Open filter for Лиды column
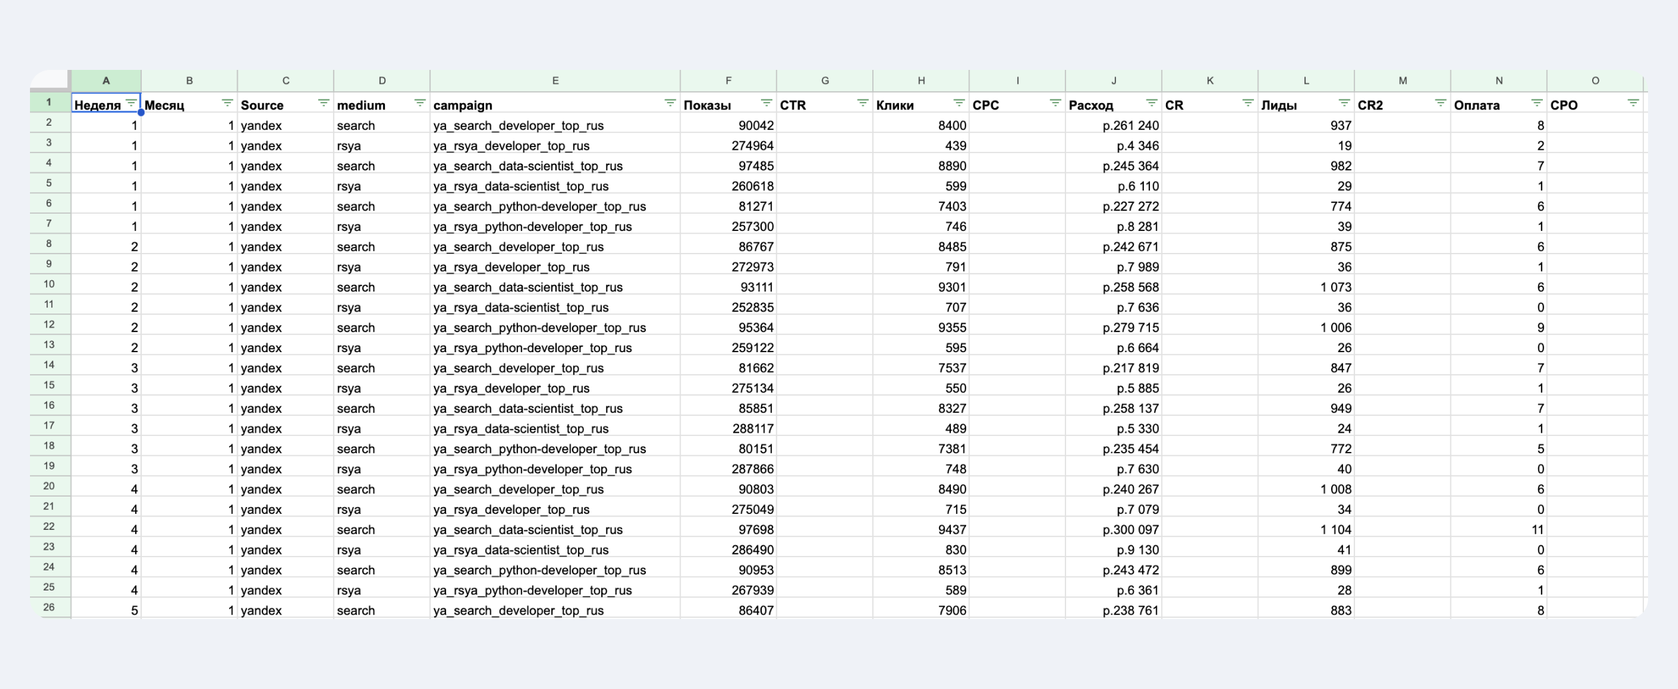This screenshot has height=689, width=1678. [1344, 103]
